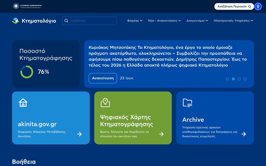
Task: Click the arrow on akinita.gov.gr card
Action: 79,134
